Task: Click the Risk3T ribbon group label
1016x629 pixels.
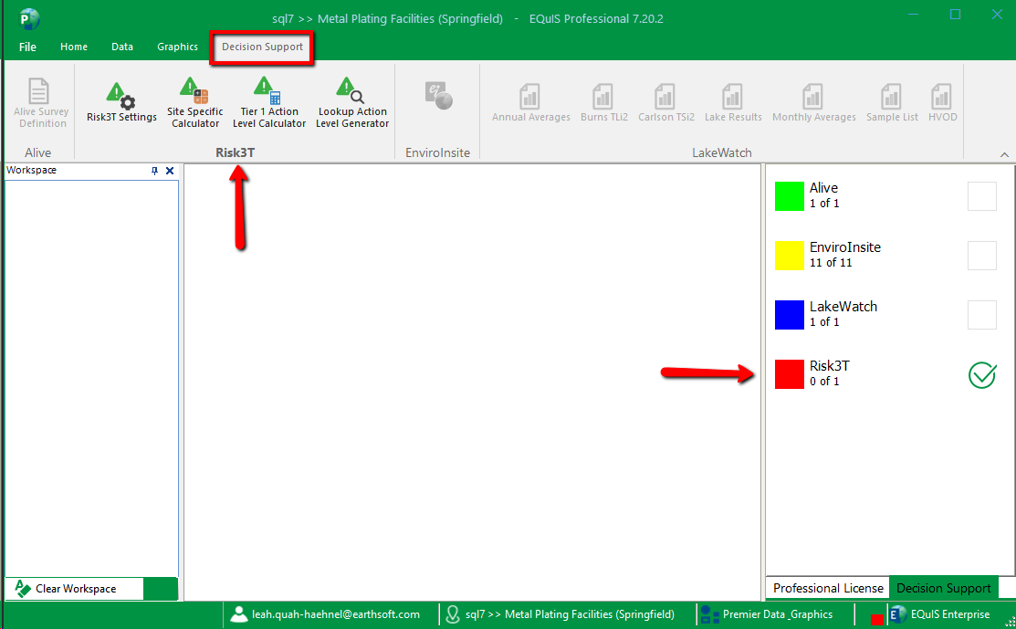Action: (236, 152)
